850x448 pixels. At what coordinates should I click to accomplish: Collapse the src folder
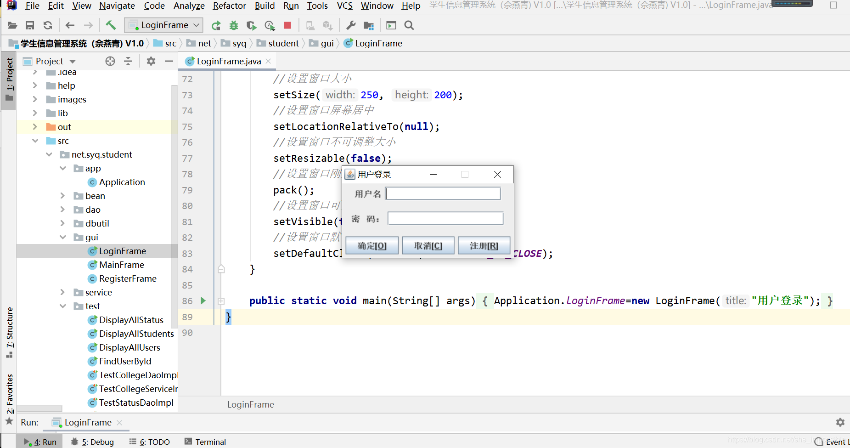35,141
